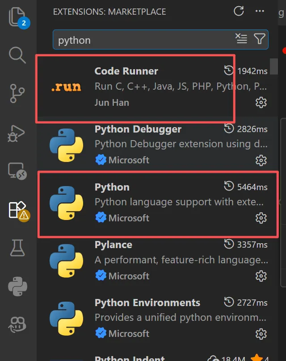The height and width of the screenshot is (361, 286).
Task: Select the Python Environments extension title
Action: [147, 303]
